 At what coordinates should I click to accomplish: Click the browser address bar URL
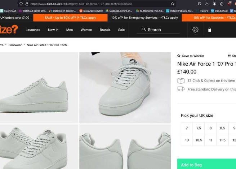81,4
